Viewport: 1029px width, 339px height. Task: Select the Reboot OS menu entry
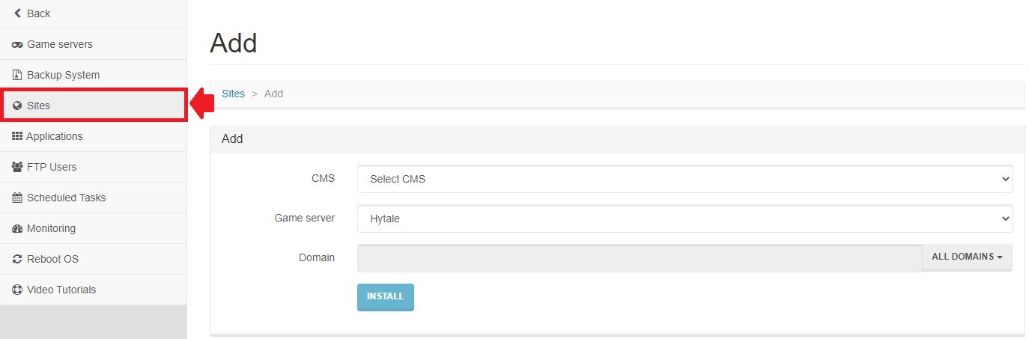[52, 259]
